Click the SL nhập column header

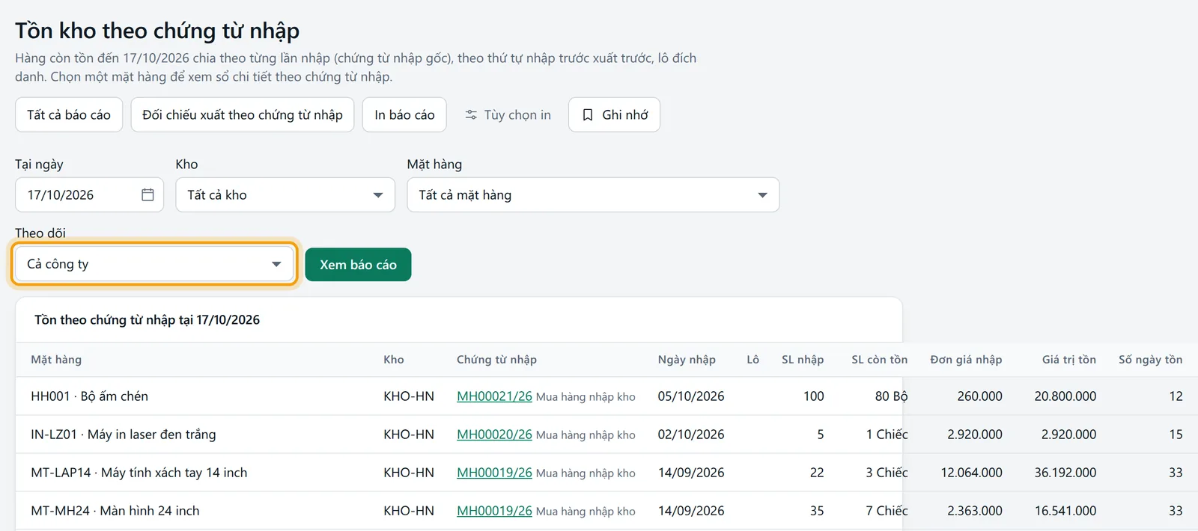[803, 360]
